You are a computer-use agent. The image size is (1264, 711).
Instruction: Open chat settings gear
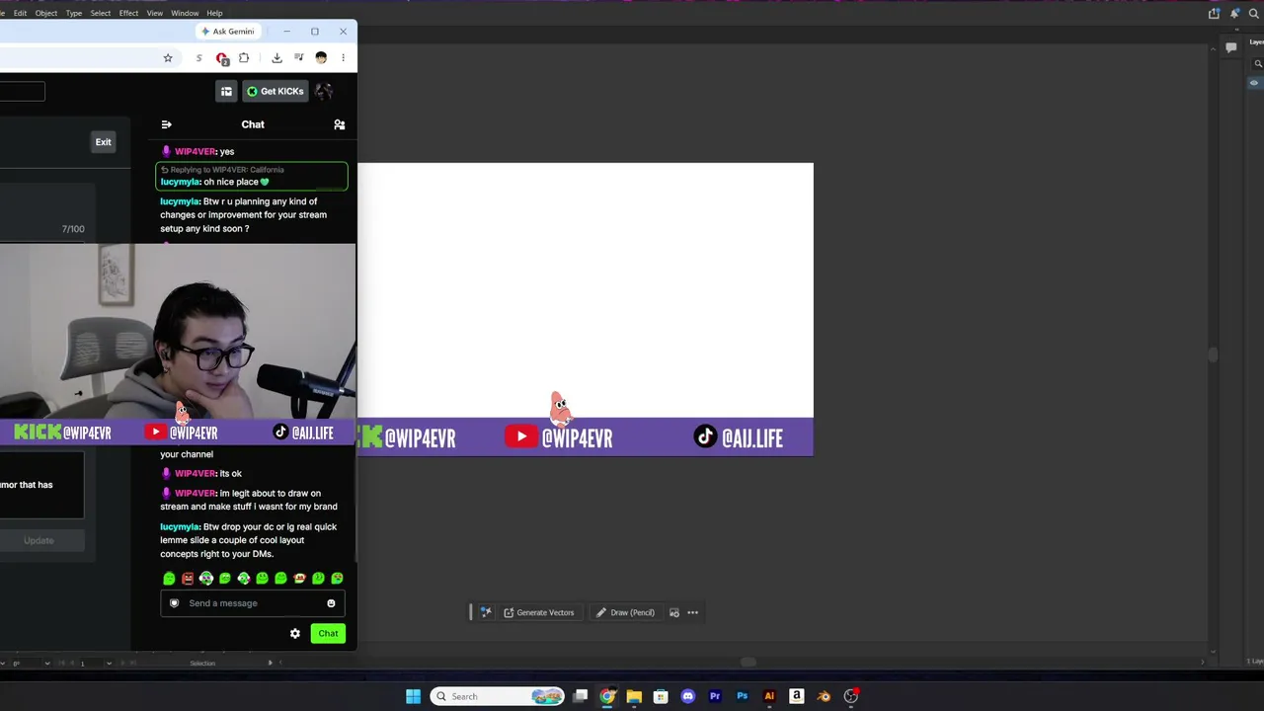(294, 634)
